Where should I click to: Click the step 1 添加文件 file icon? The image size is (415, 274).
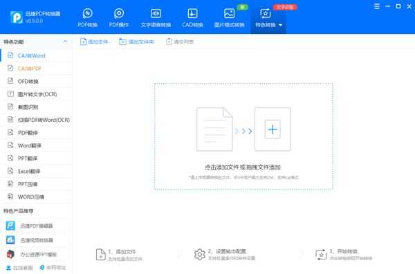(100, 255)
